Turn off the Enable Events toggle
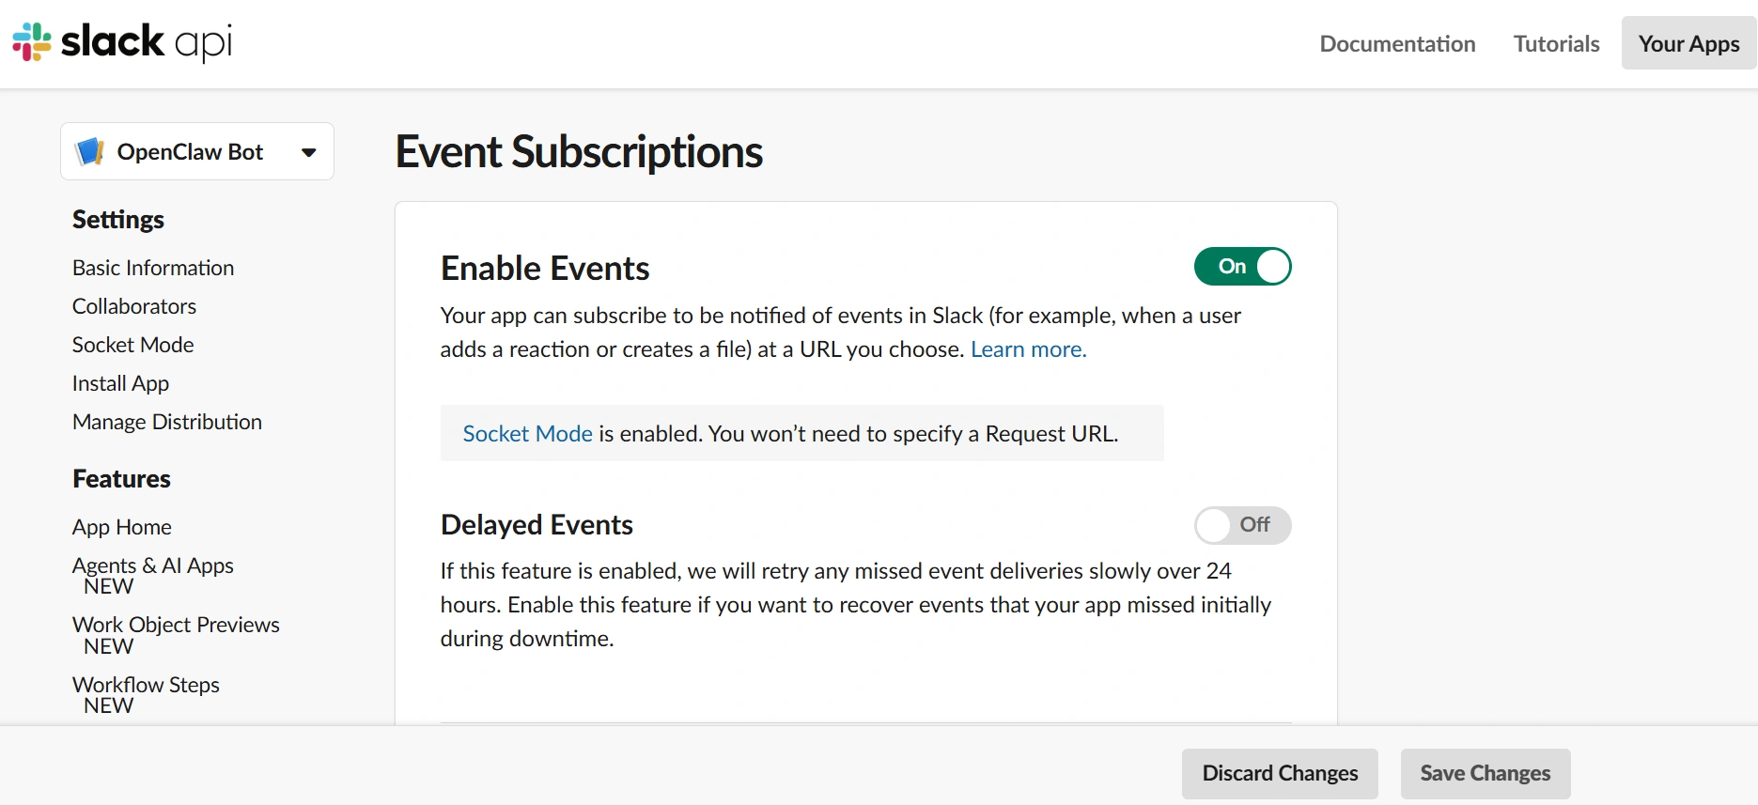Viewport: 1758px width, 805px height. click(x=1242, y=267)
